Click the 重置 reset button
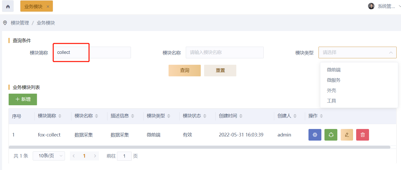The width and height of the screenshot is (401, 170). [x=220, y=70]
